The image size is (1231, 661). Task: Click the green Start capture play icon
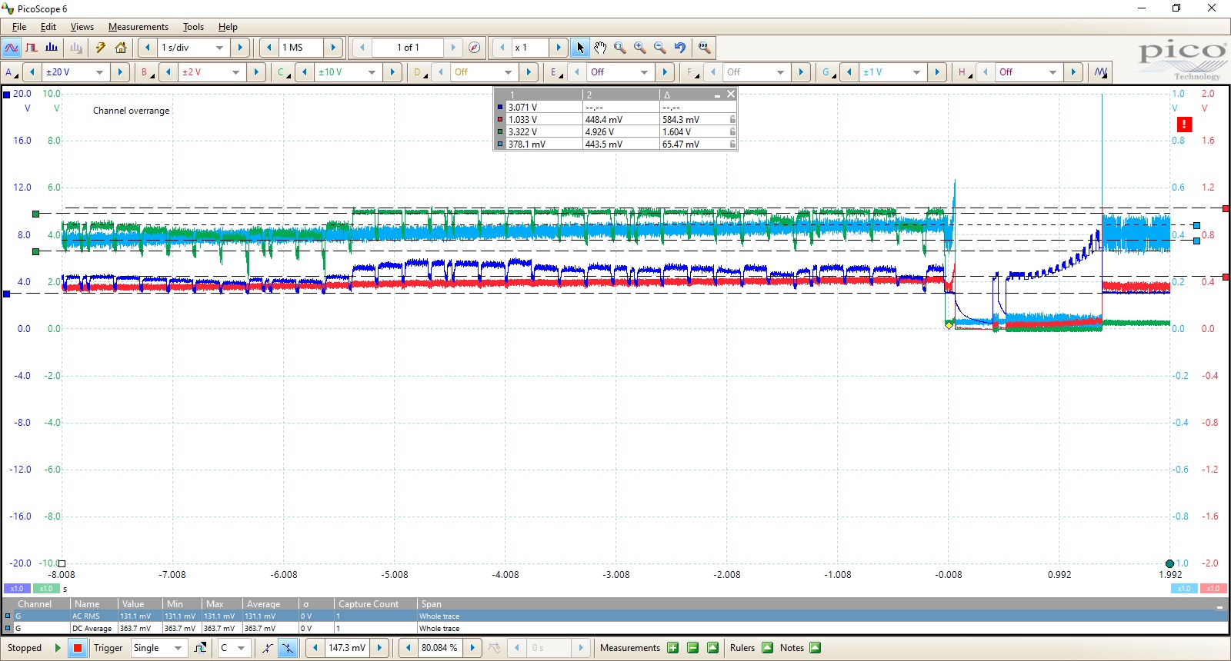58,648
